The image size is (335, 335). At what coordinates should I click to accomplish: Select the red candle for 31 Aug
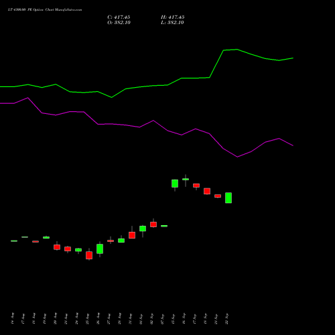(x=132, y=235)
